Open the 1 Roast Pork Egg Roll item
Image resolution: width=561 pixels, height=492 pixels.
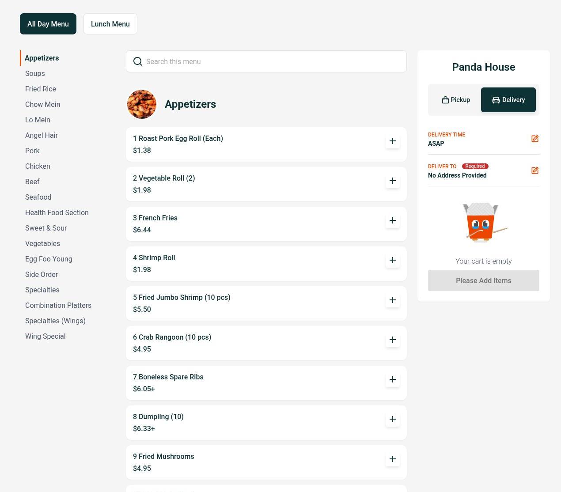point(266,144)
